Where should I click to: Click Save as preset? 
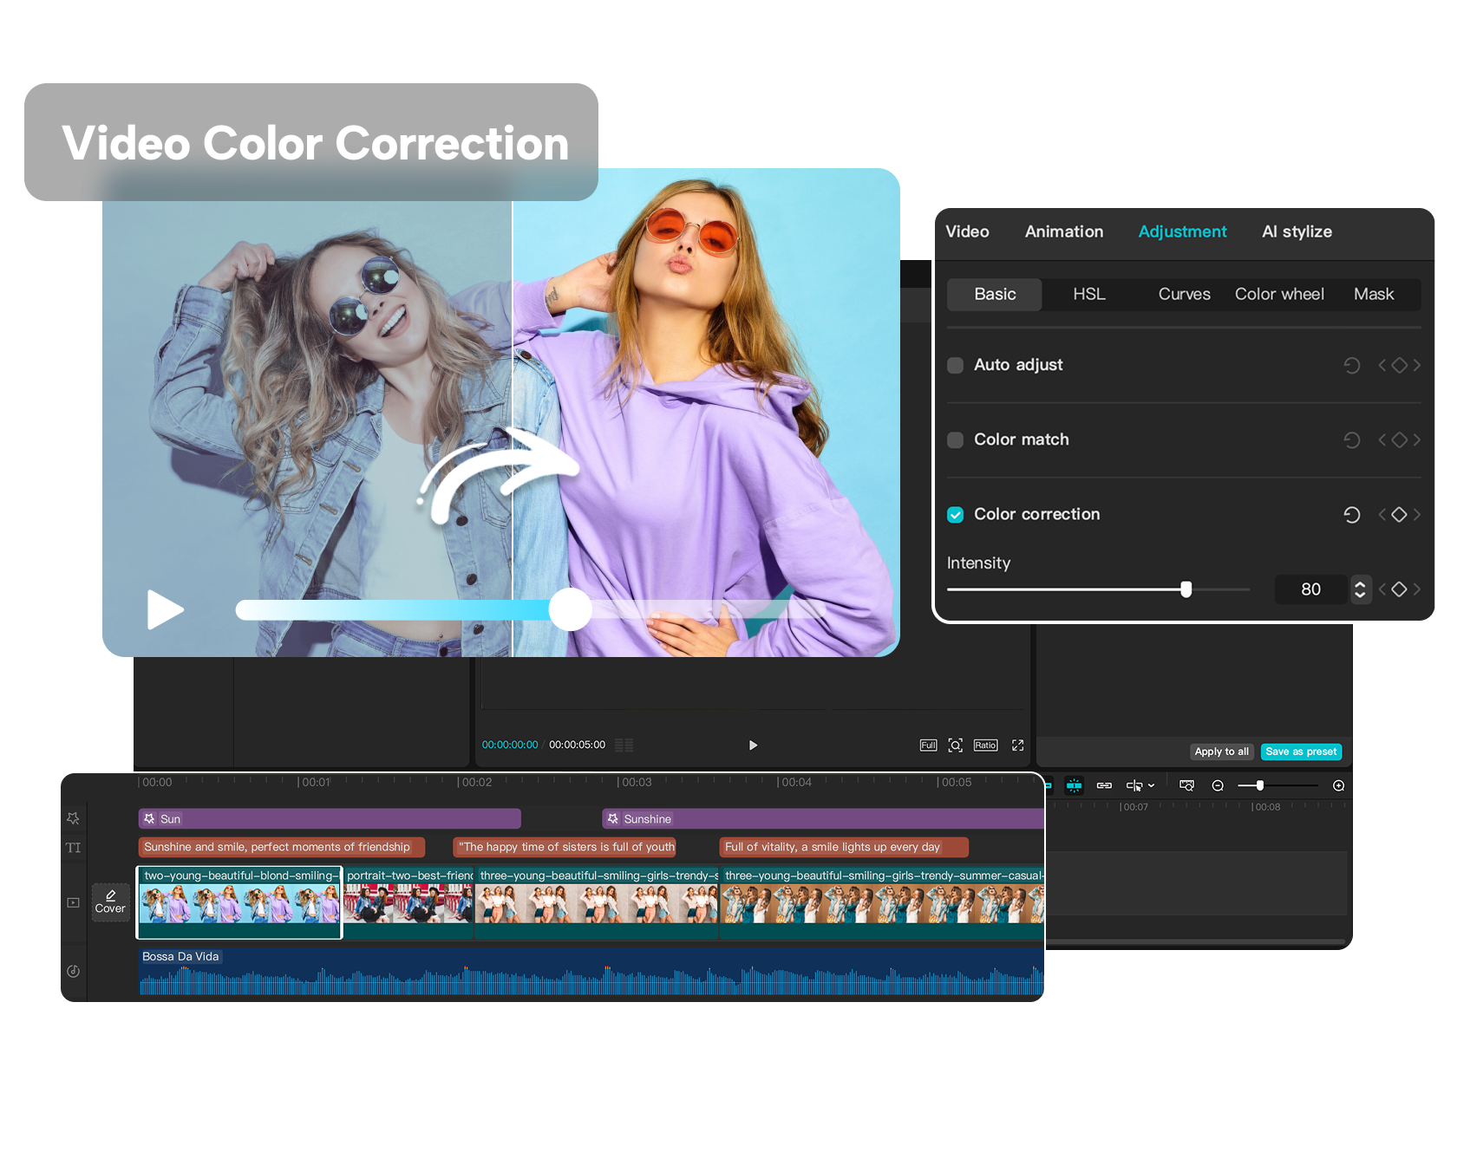tap(1301, 752)
